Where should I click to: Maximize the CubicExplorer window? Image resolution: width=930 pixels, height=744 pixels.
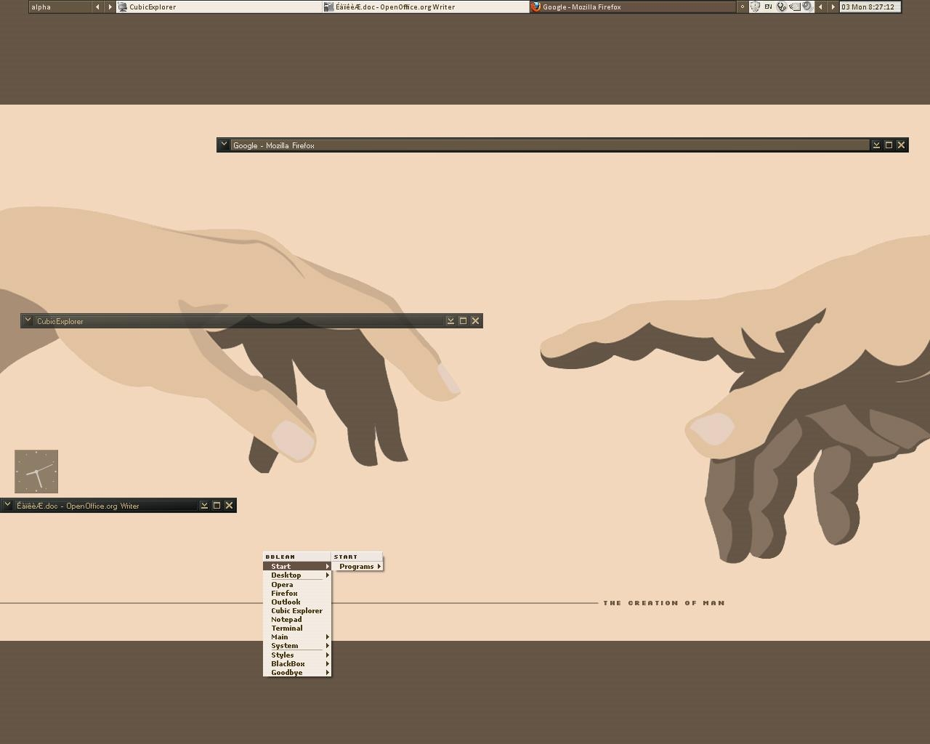tap(463, 320)
